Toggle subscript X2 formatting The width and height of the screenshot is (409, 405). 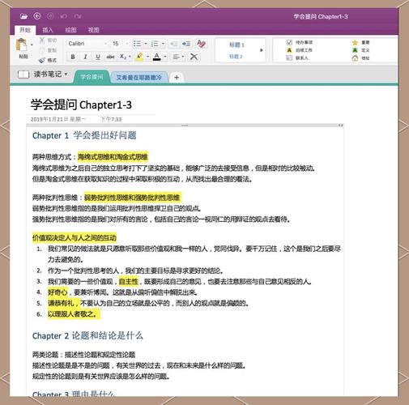tap(123, 57)
